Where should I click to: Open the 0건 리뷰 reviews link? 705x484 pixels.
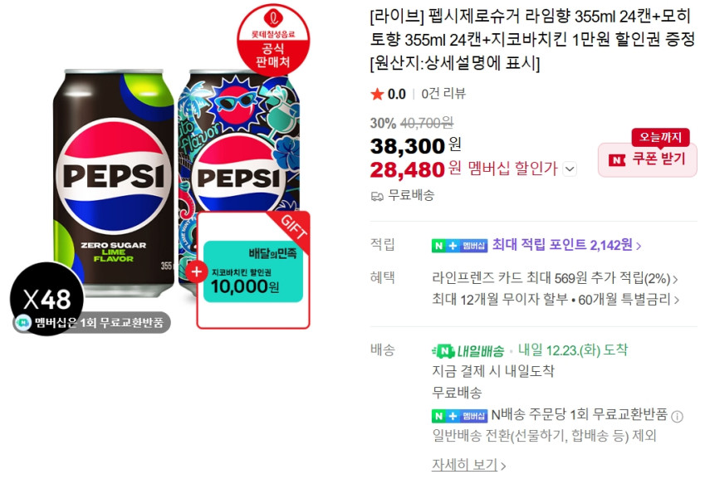click(x=443, y=94)
